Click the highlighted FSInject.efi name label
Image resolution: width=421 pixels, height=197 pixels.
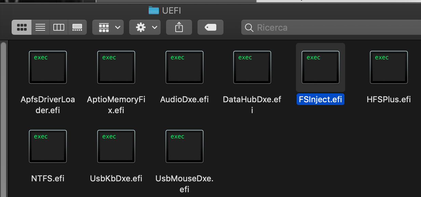[x=321, y=100]
